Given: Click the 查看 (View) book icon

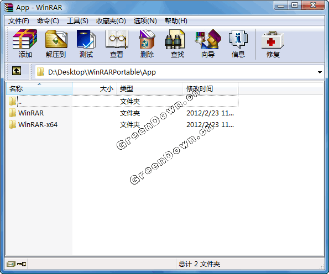Looking at the screenshot, I should coord(117,39).
